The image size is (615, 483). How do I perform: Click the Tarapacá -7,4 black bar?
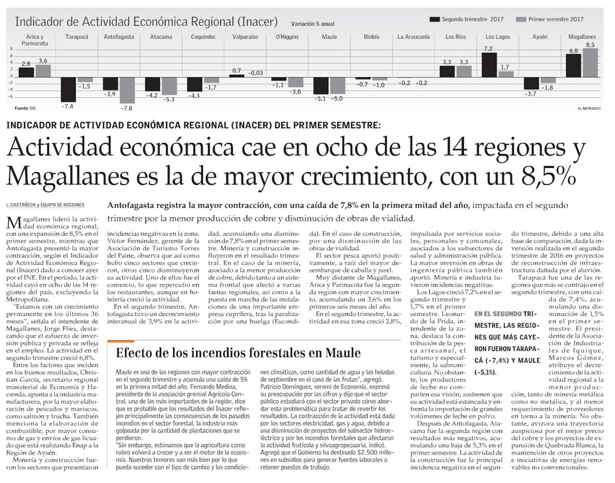pos(68,88)
